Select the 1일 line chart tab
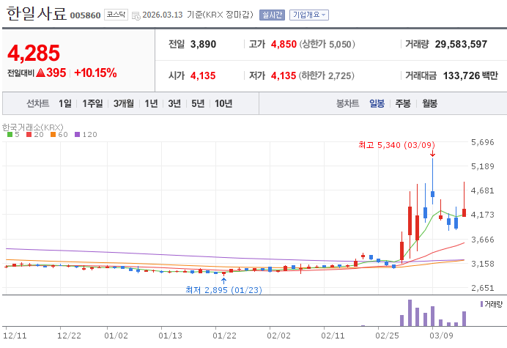507x348 pixels. point(65,103)
